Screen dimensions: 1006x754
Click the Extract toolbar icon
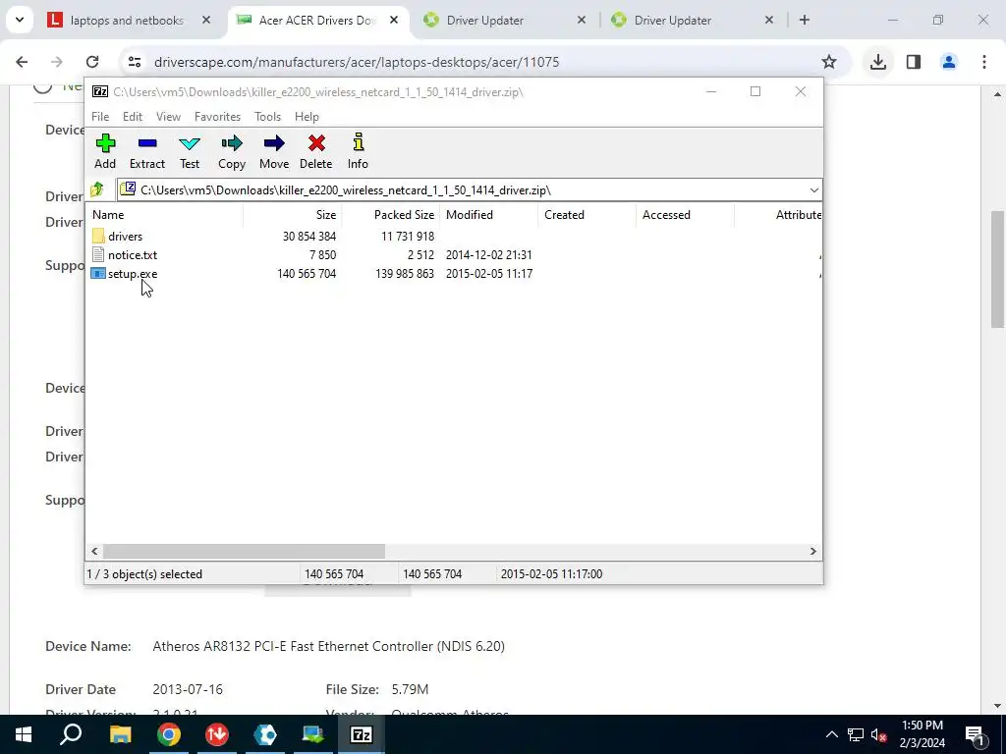coord(147,151)
